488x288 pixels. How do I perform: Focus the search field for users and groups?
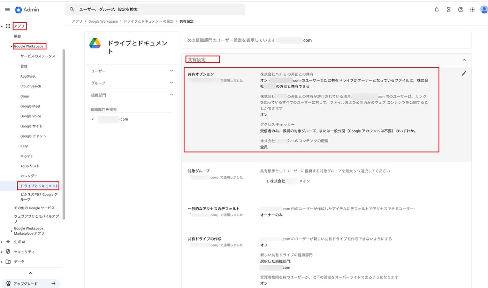[x=155, y=9]
